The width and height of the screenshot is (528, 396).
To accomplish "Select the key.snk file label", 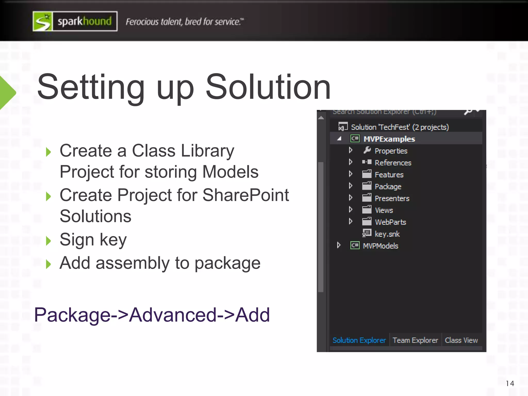I will point(387,234).
